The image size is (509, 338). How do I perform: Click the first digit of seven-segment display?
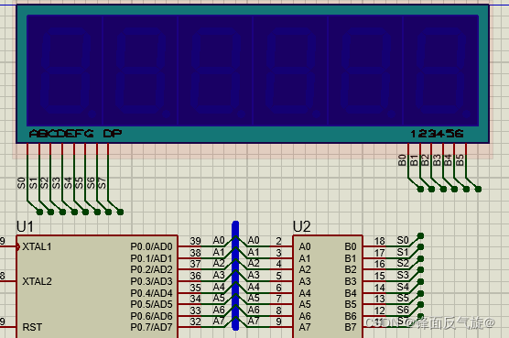pyautogui.click(x=65, y=71)
